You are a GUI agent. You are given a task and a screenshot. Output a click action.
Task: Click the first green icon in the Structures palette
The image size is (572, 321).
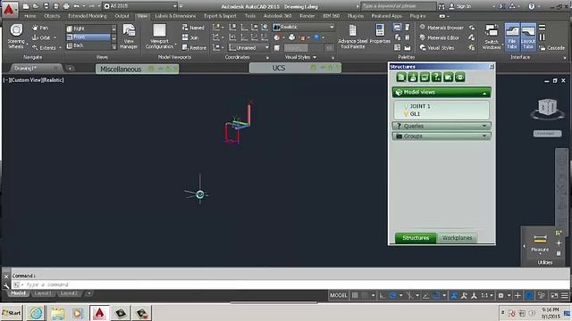pos(401,78)
